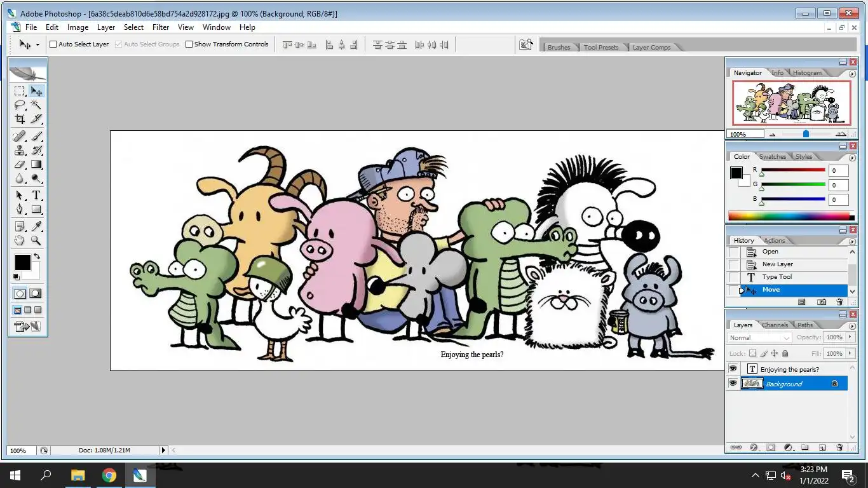Switch to the Channels tab
Screen dimensions: 868x488
pyautogui.click(x=775, y=325)
